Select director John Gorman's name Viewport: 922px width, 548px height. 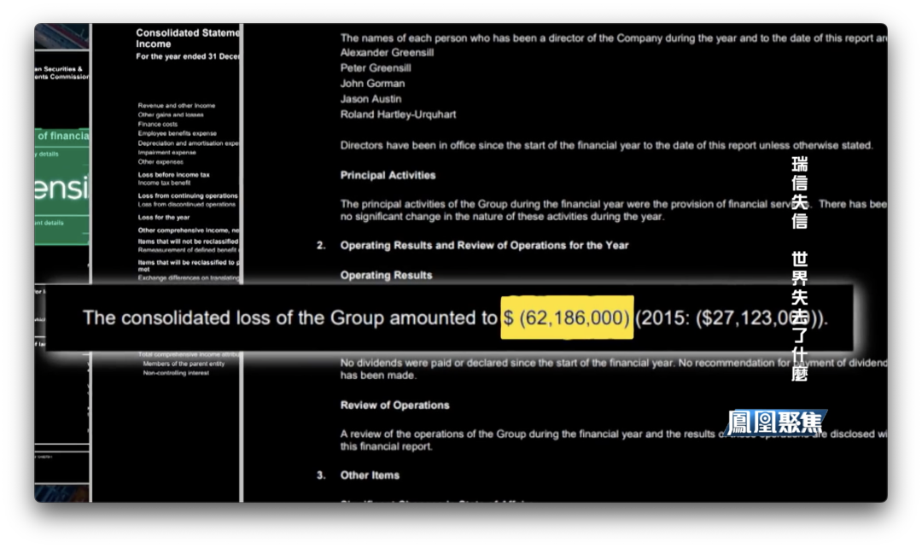coord(373,84)
